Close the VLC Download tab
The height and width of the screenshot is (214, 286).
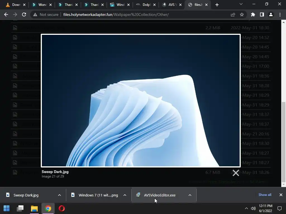pyautogui.click(x=24, y=5)
